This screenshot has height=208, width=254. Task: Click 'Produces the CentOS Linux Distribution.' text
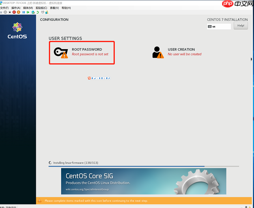98,183
